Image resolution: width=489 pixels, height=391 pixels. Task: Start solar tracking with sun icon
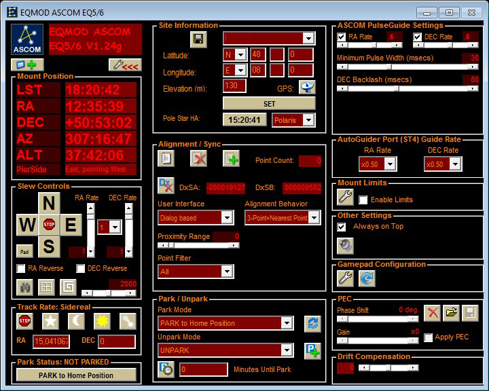tap(103, 321)
